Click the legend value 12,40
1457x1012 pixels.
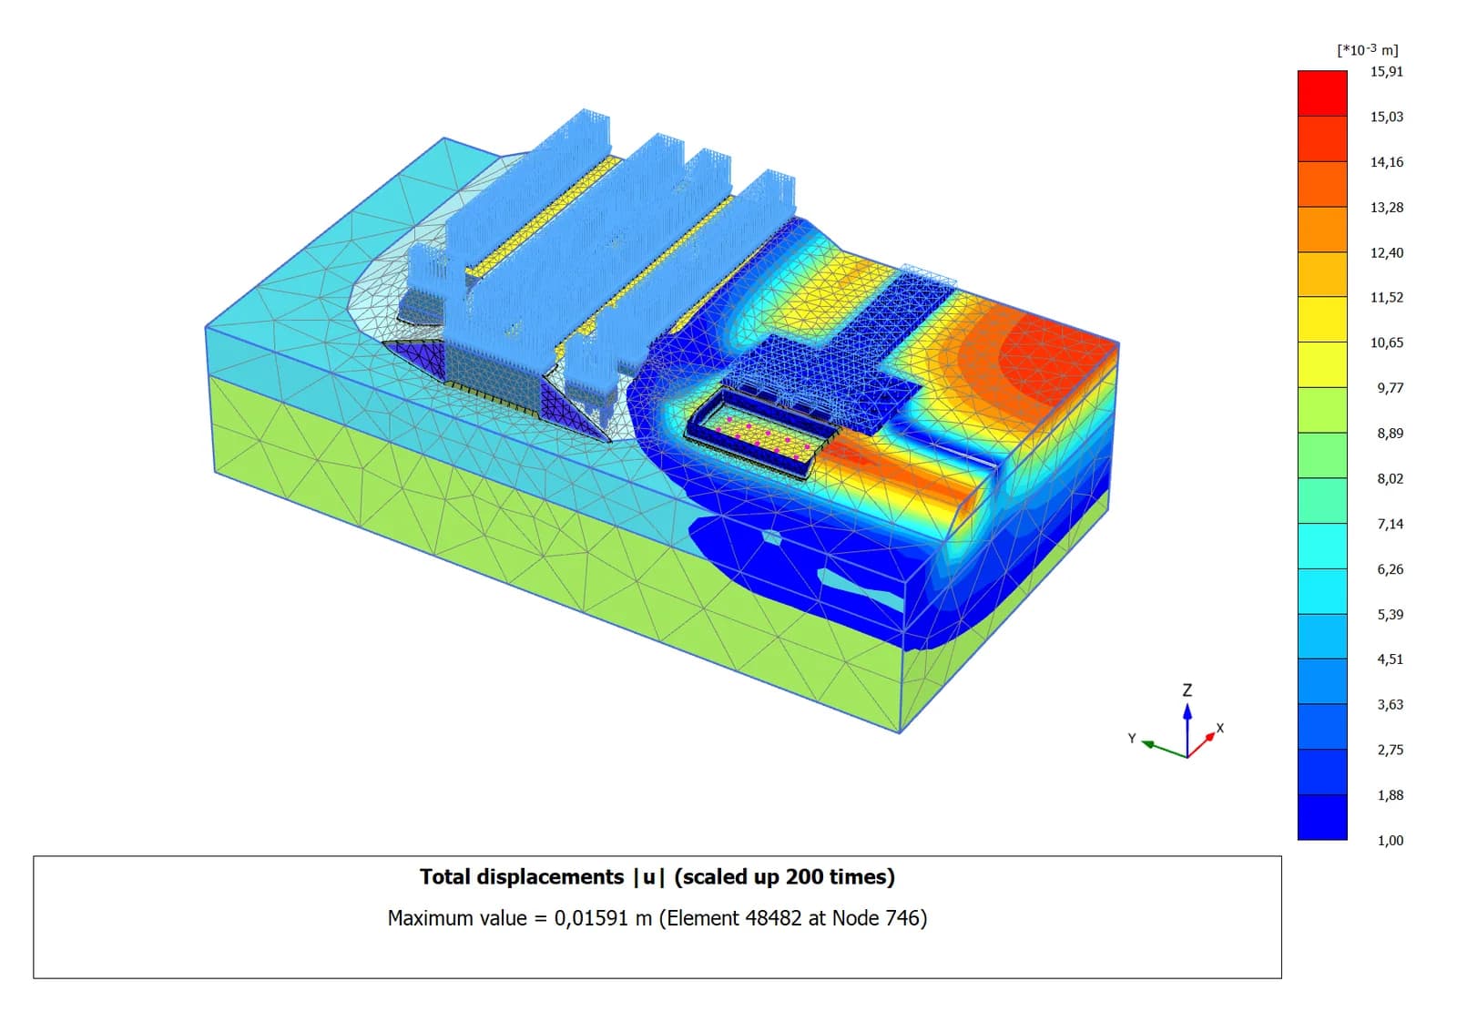[x=1386, y=252]
